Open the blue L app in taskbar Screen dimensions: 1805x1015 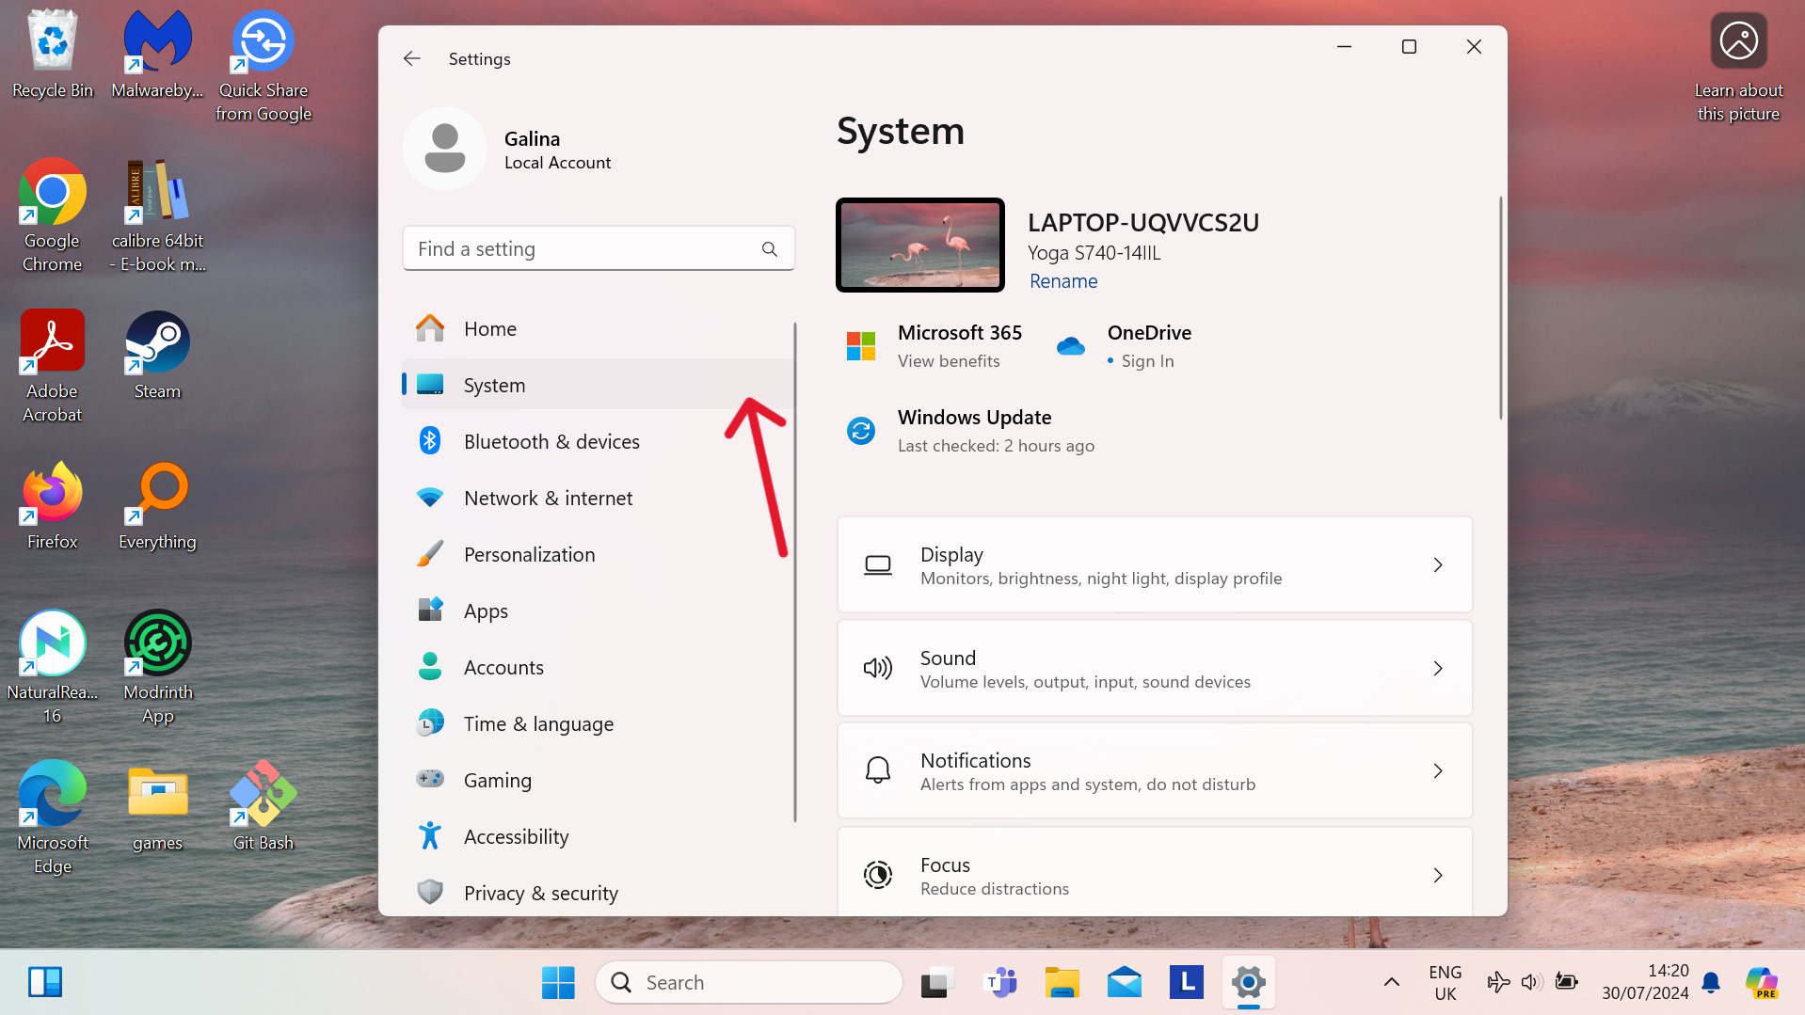1186,983
